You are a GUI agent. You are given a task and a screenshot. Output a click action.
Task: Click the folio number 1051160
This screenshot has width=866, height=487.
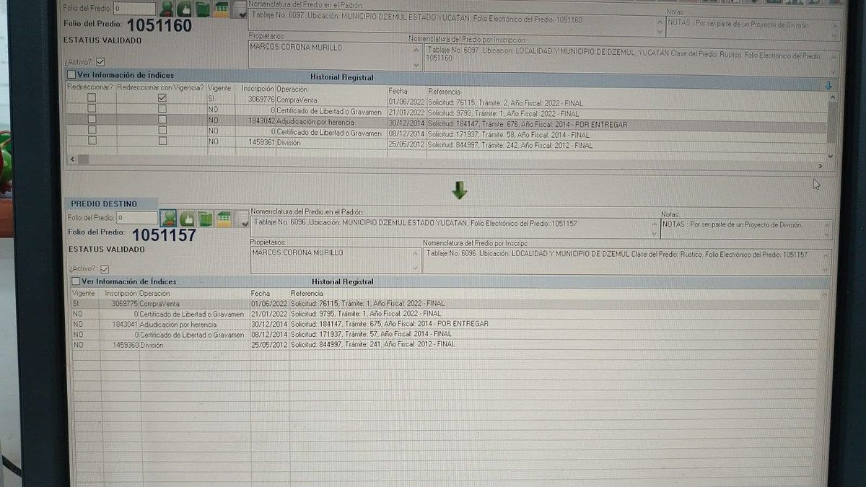pyautogui.click(x=160, y=26)
